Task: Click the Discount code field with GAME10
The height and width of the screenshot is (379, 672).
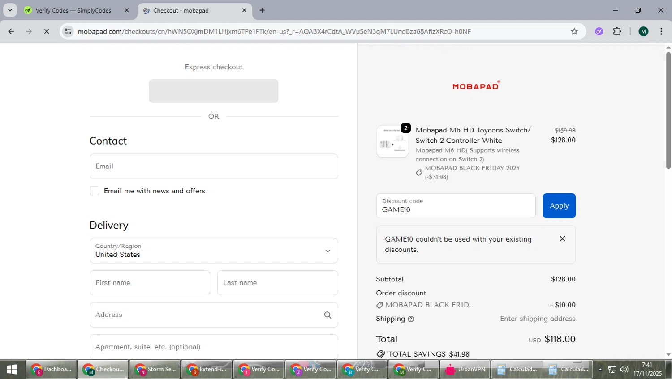Action: 456,206
